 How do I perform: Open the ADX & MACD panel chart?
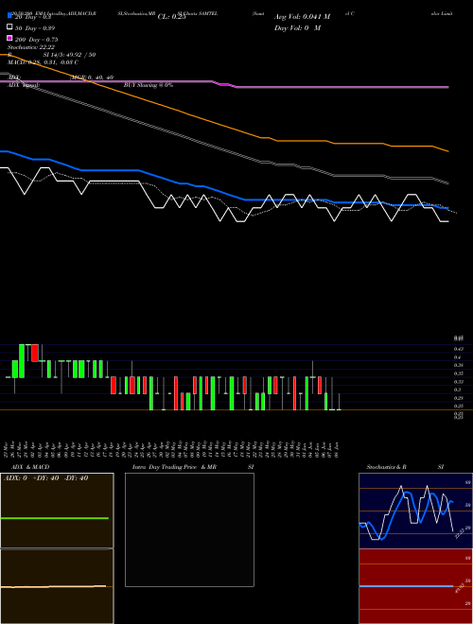click(57, 548)
